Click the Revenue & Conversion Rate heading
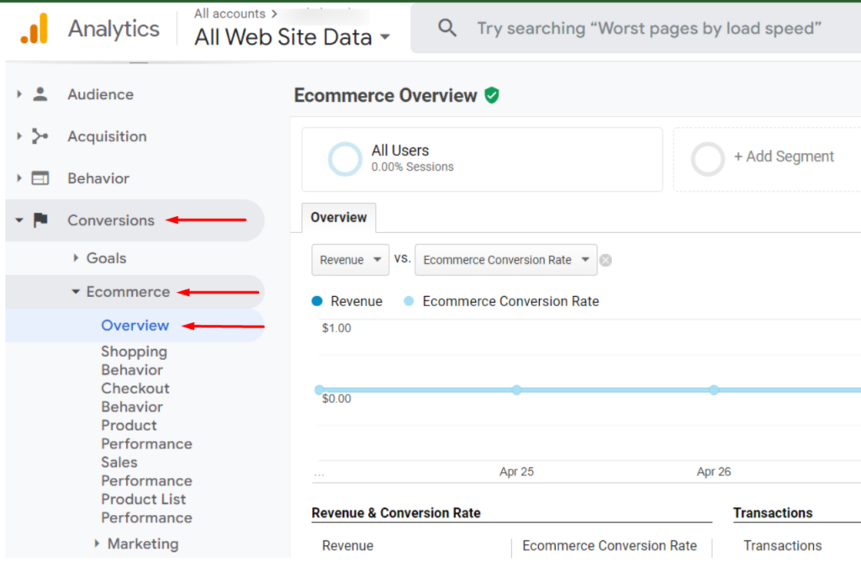The width and height of the screenshot is (861, 562). (396, 512)
